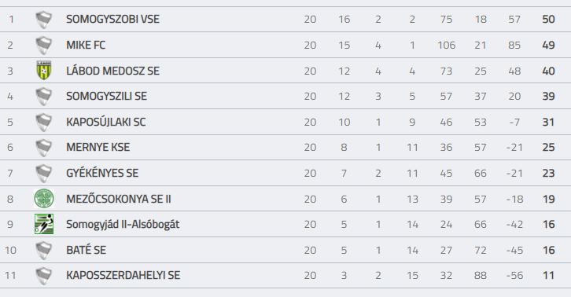Open the Somogyjád II-Alsóbogát team name

[123, 225]
